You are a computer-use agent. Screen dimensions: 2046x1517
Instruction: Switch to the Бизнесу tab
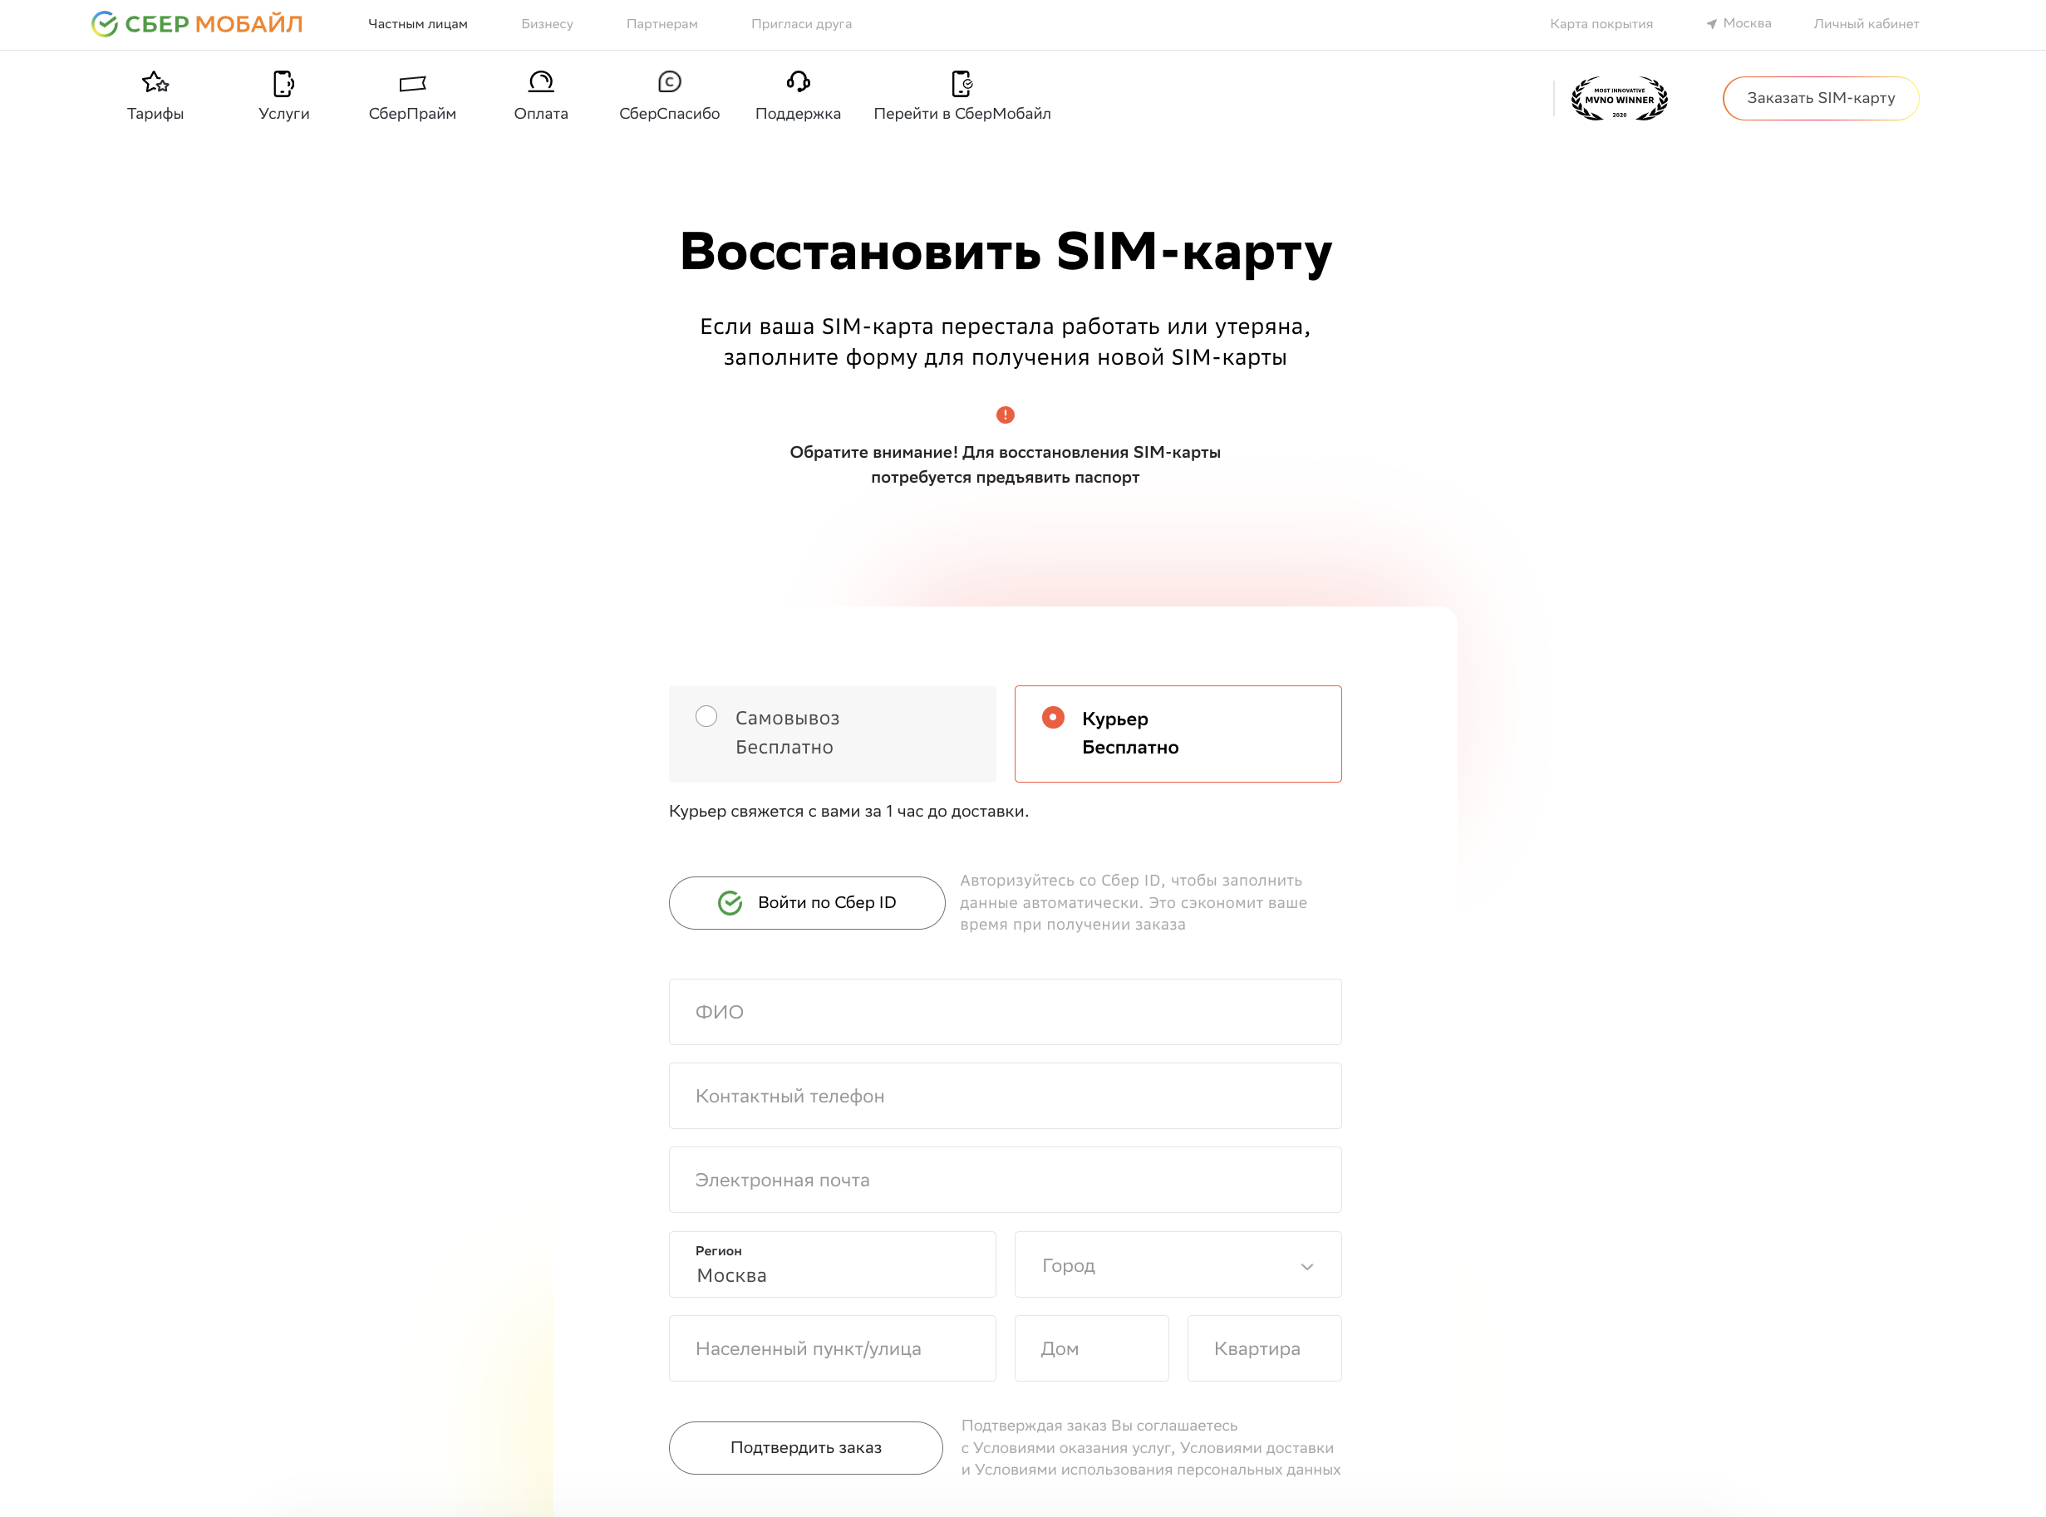click(x=548, y=23)
